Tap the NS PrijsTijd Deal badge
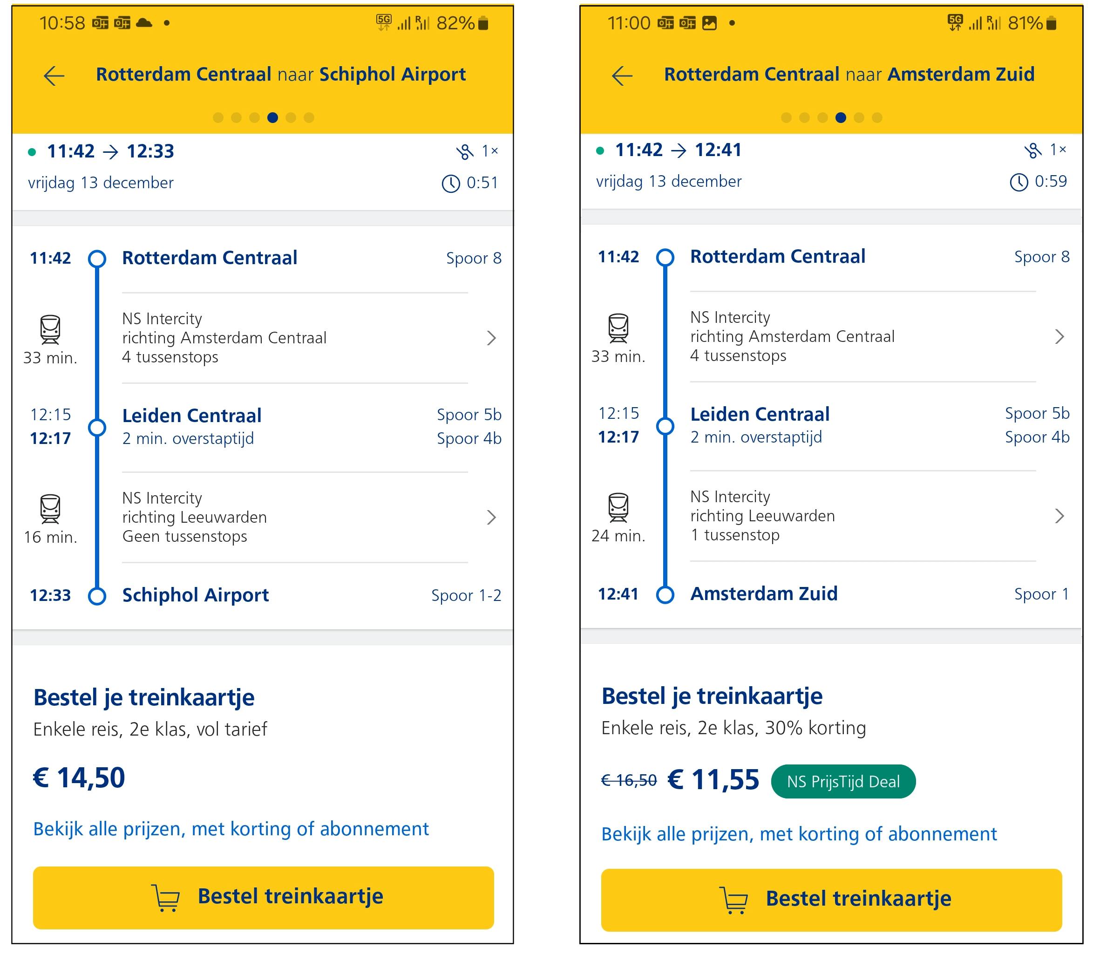1100x955 pixels. point(843,781)
